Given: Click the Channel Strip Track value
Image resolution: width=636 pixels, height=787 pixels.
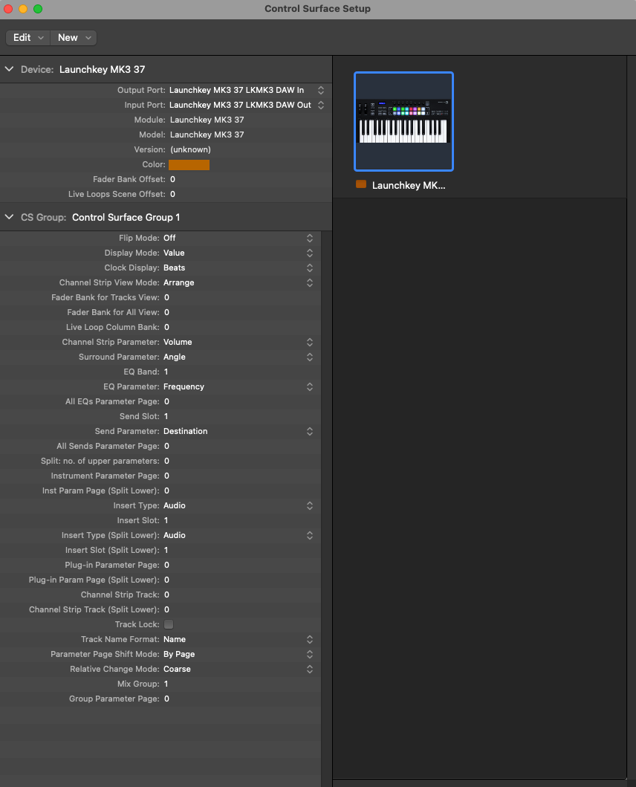Looking at the screenshot, I should click(166, 595).
